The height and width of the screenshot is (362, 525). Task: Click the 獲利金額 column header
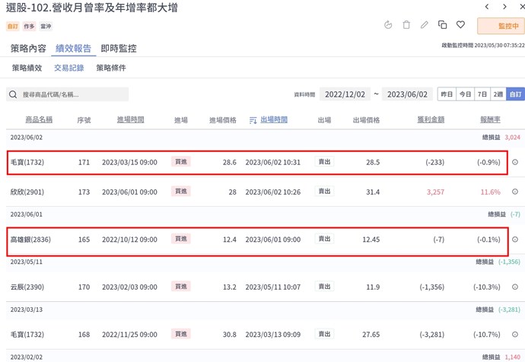pyautogui.click(x=431, y=120)
